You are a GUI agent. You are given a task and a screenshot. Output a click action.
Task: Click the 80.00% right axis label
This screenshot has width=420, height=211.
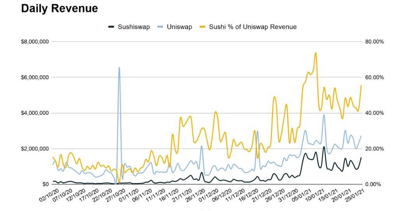[374, 42]
